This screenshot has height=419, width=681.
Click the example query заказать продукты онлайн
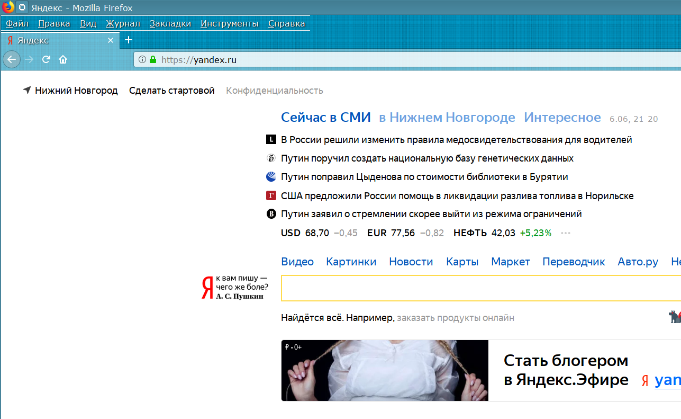point(456,318)
